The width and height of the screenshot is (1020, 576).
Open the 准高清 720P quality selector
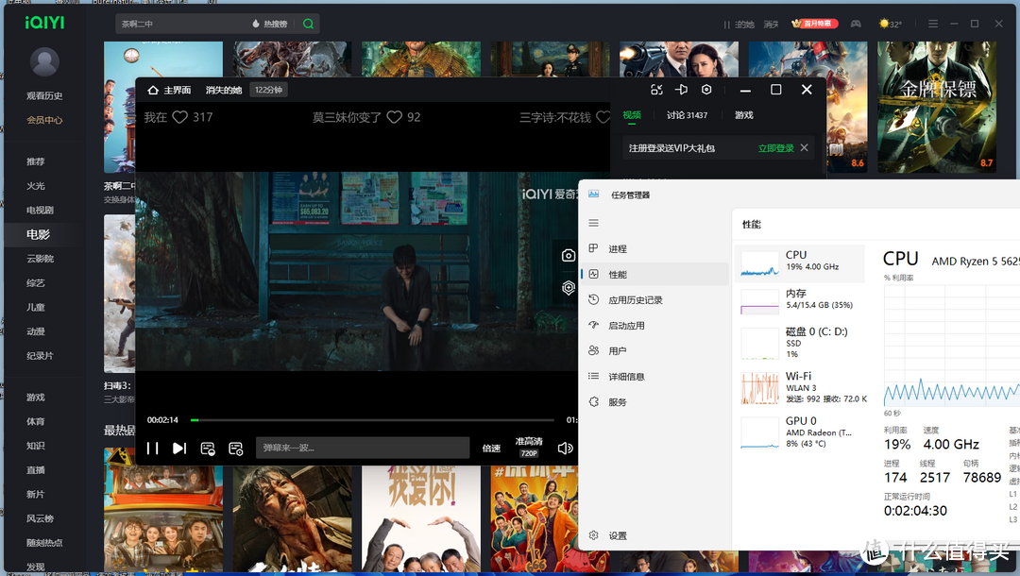(x=529, y=448)
